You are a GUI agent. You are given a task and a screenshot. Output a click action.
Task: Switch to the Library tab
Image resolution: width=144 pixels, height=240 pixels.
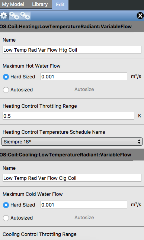coord(40,4)
